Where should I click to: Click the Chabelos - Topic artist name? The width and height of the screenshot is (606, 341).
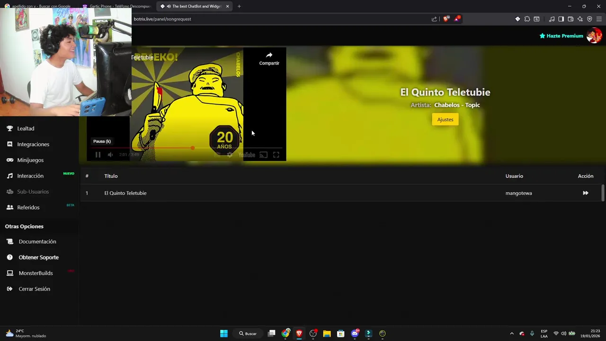(457, 105)
